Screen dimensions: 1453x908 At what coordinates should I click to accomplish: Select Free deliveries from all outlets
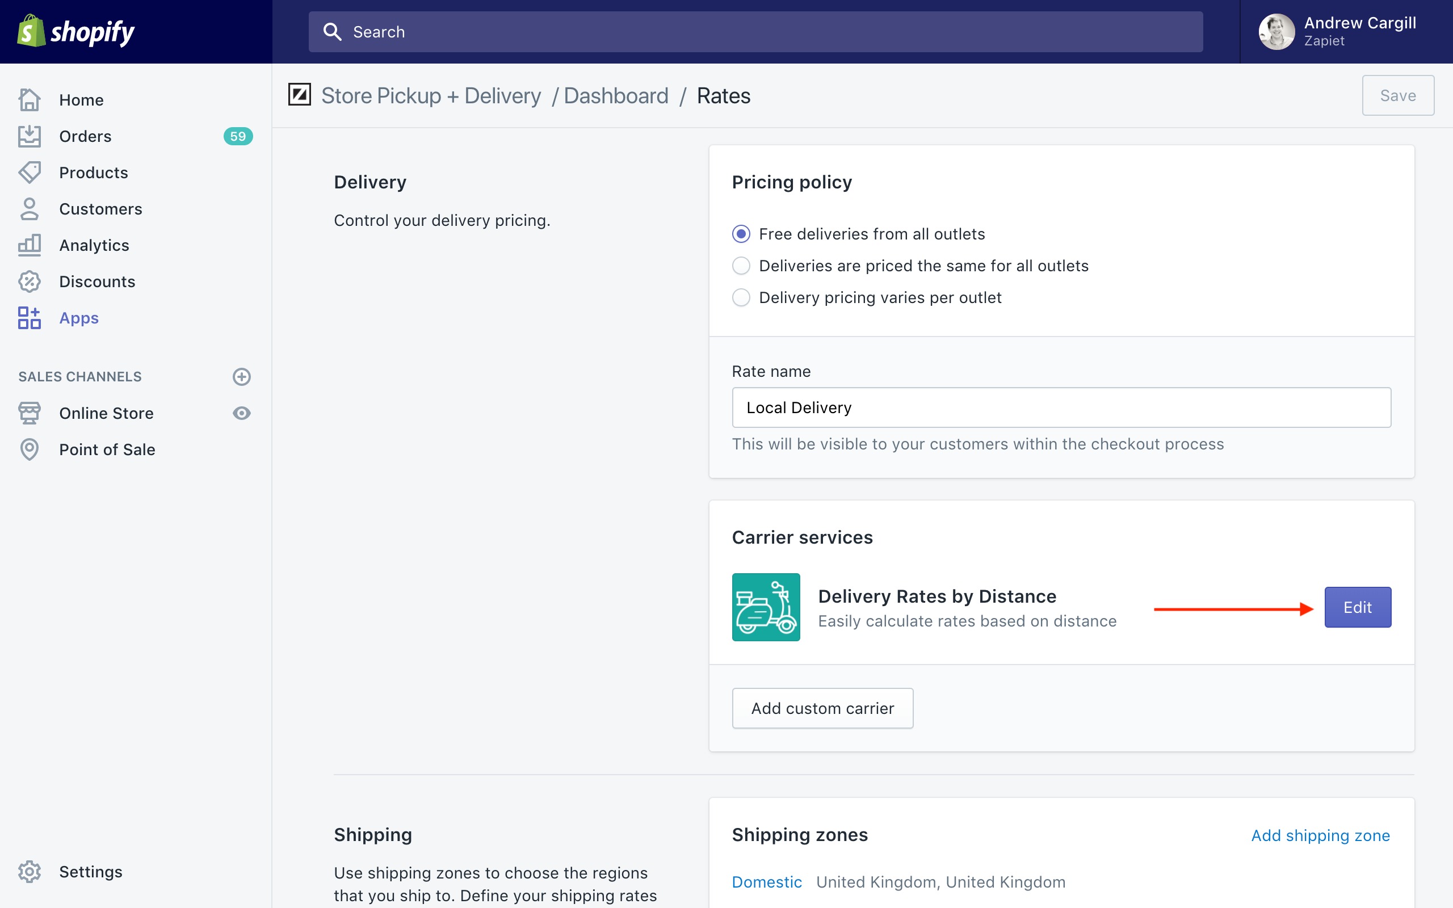click(741, 234)
